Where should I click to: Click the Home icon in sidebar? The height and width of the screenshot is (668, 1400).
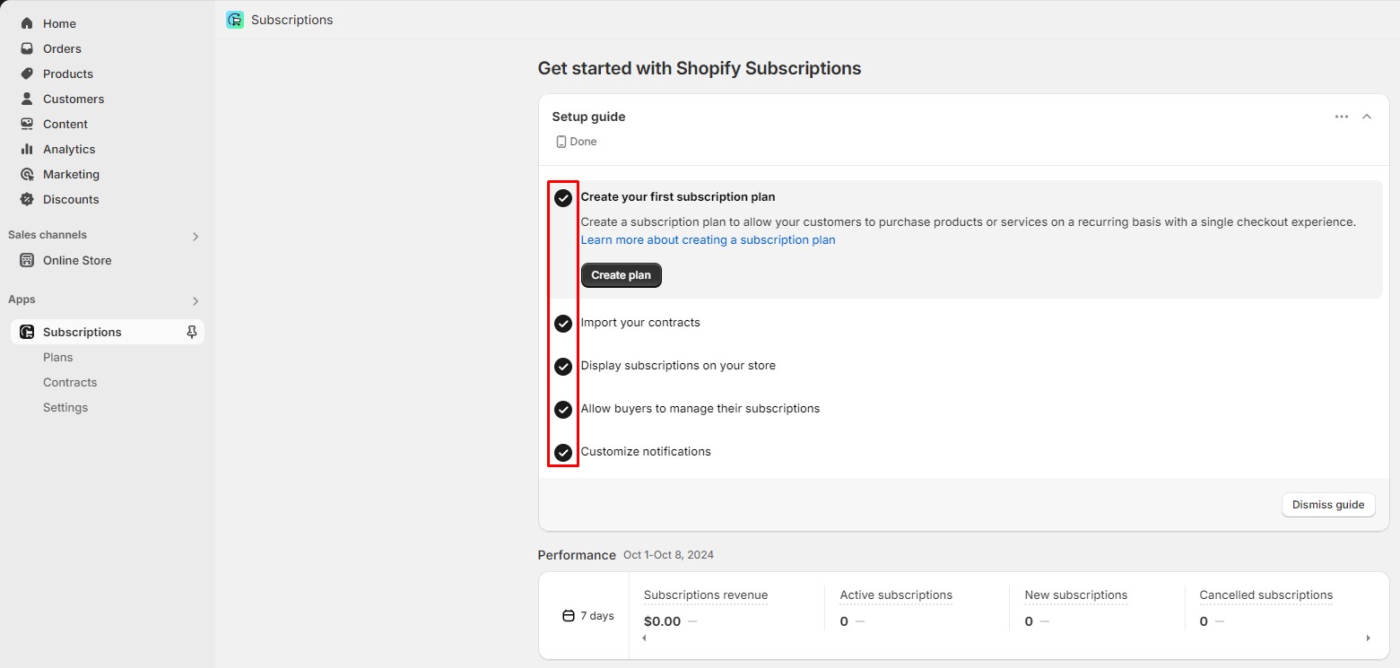27,23
